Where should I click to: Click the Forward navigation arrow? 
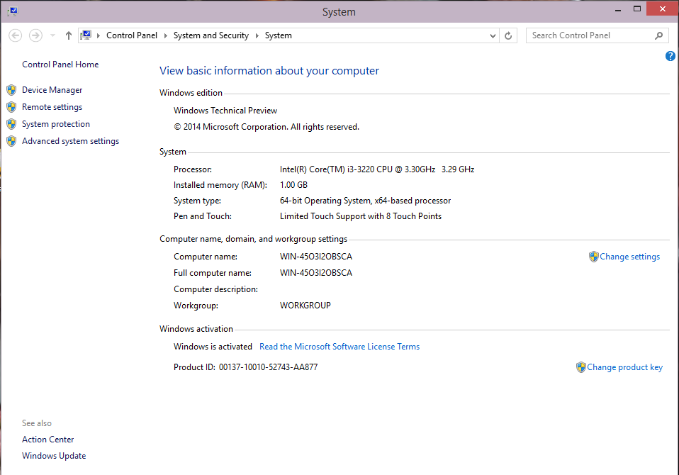click(35, 35)
